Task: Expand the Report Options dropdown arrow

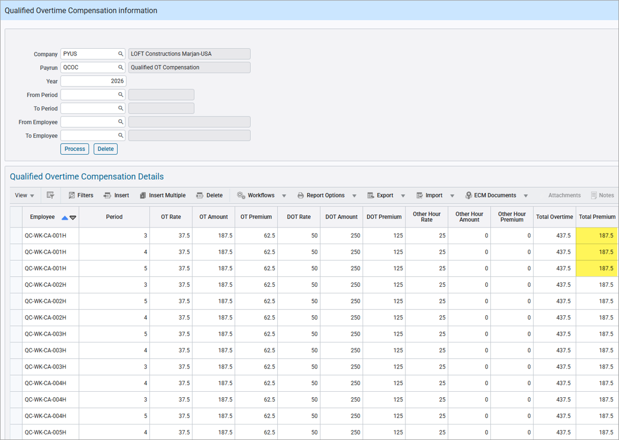Action: [x=354, y=195]
